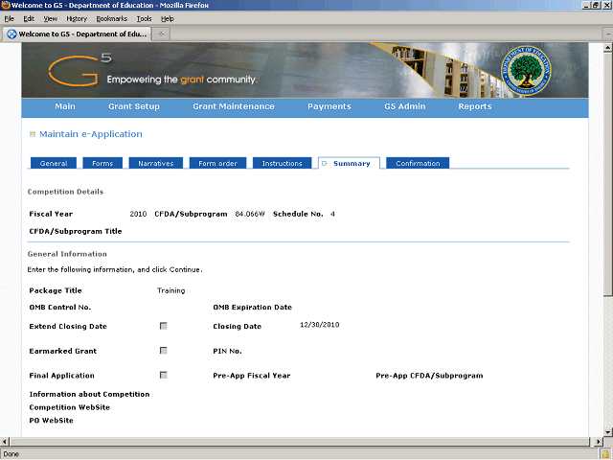Click the Fiscal Year value 2010
Viewport: 613px width, 460px height.
[x=138, y=214]
